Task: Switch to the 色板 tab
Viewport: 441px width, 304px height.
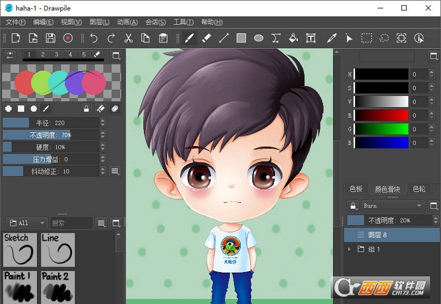Action: click(x=356, y=189)
